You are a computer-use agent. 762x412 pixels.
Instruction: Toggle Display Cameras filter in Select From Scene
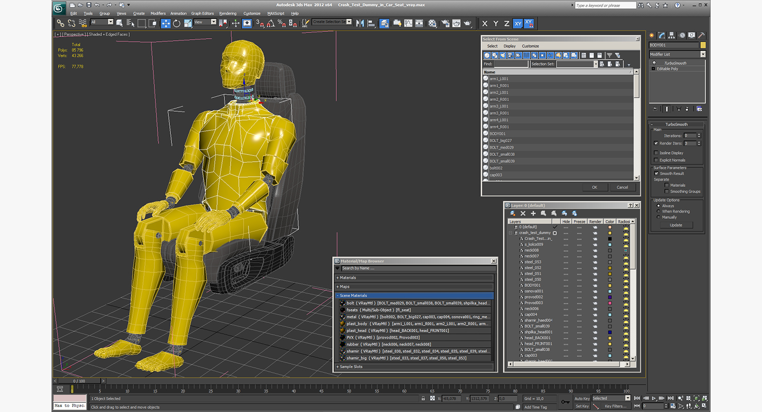pyautogui.click(x=511, y=55)
